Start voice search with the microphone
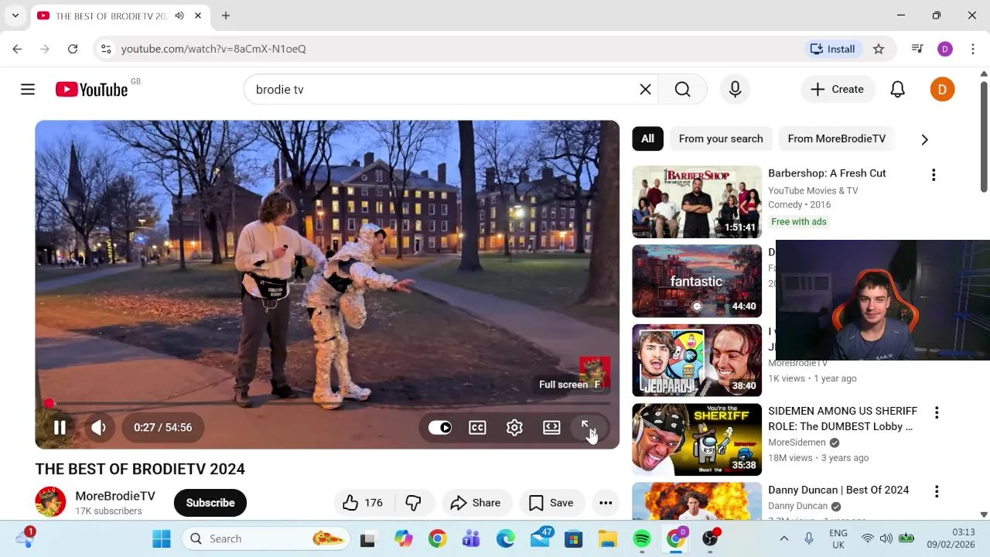The height and width of the screenshot is (557, 990). point(735,90)
